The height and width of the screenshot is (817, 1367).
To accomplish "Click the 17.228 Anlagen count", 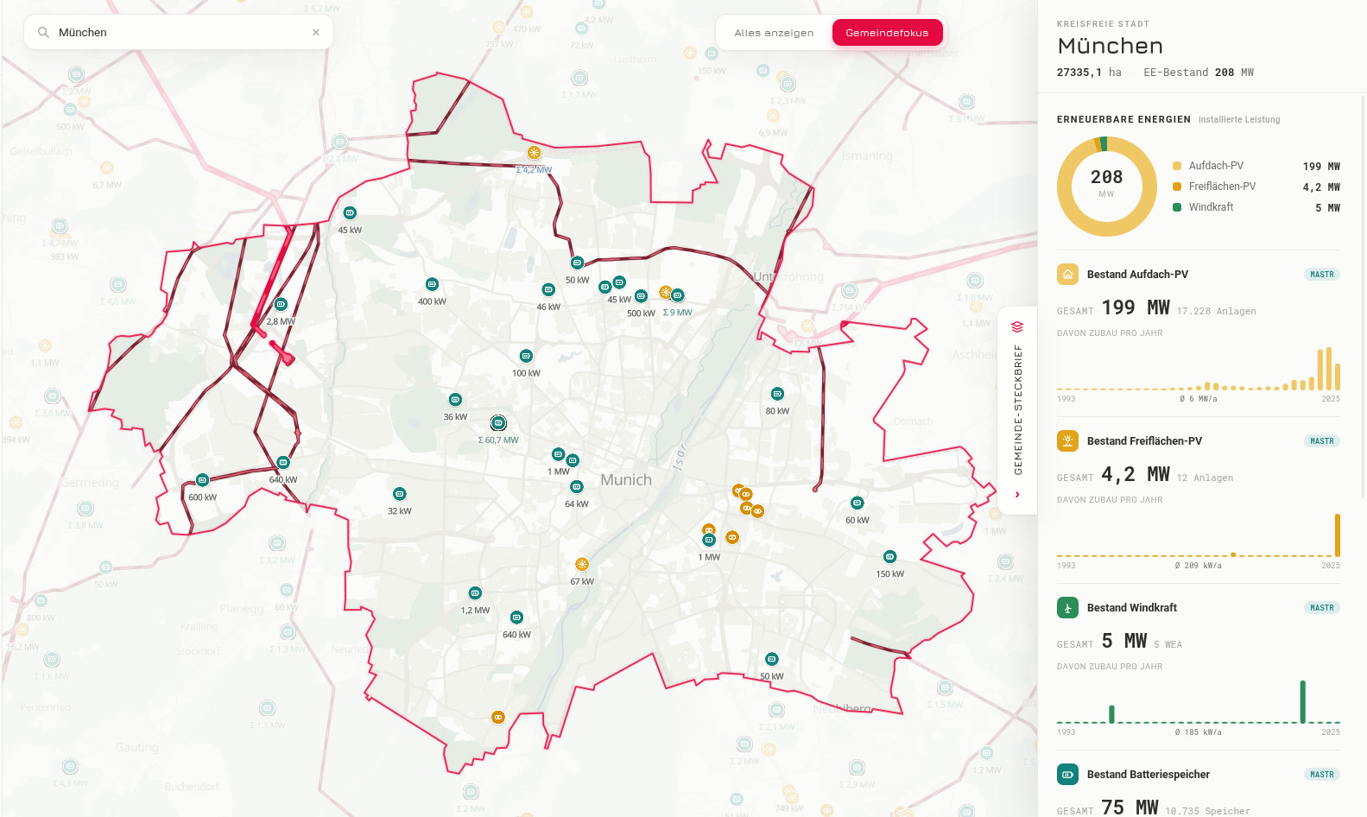I will (x=1216, y=311).
